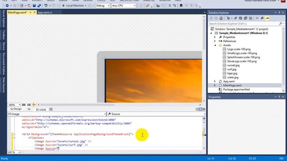Click the Pending Changes Filter clock icon
Image resolution: width=287 pixels, height=161 pixels.
tap(228, 18)
